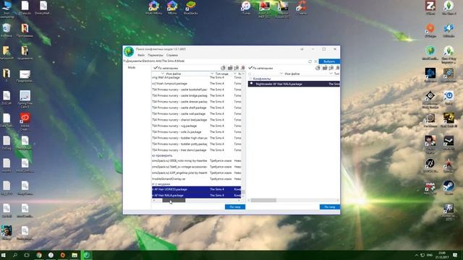Click into the Mods folder path field
463x260 pixels.
[215, 61]
